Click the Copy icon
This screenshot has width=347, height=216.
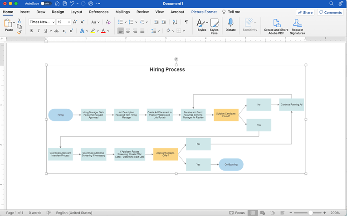(19, 27)
